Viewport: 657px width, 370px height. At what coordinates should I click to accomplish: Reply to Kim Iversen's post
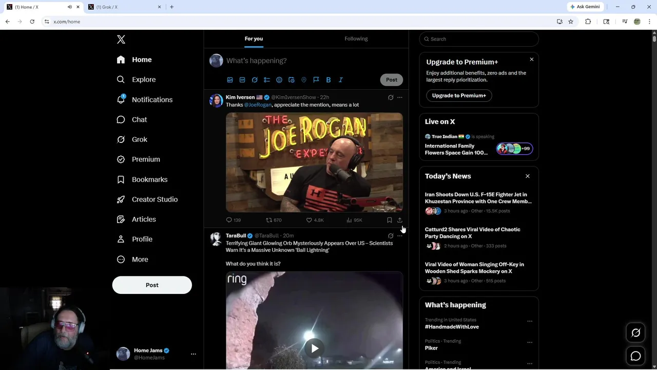(234, 220)
